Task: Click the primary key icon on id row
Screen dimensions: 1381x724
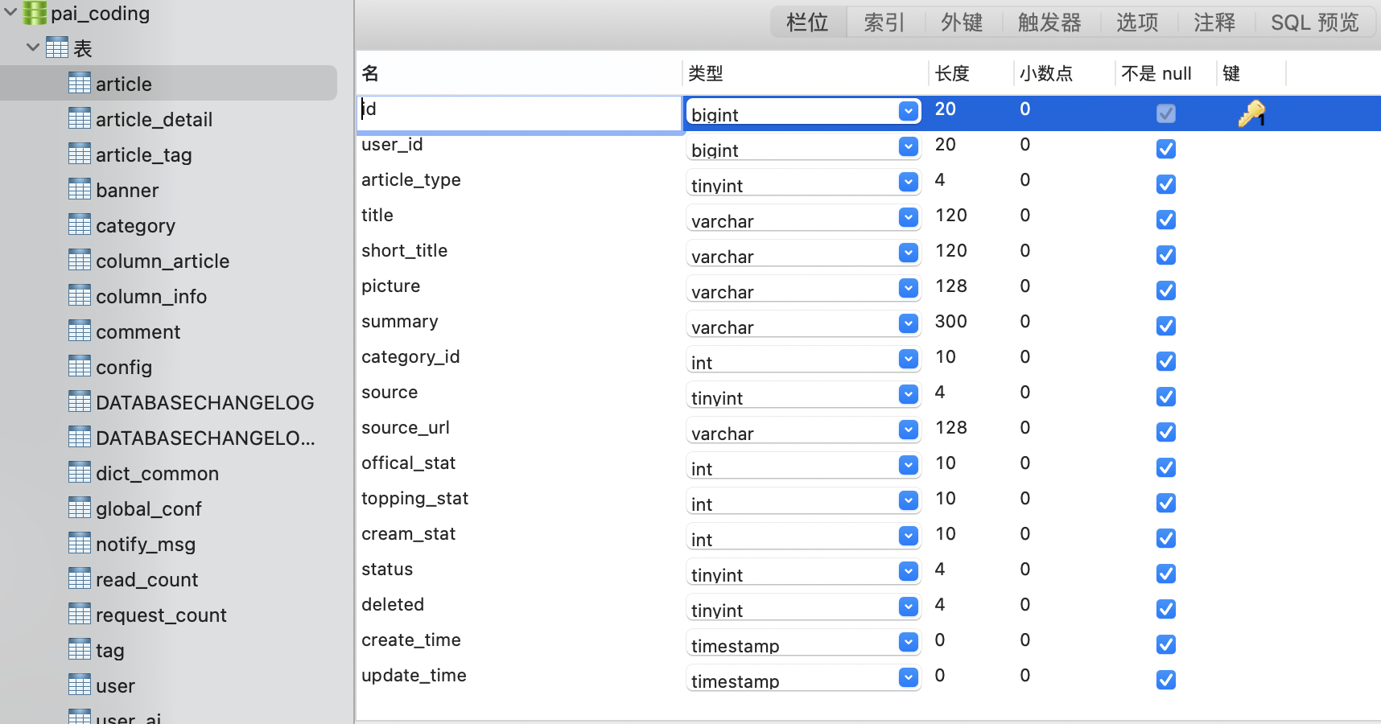Action: click(1251, 113)
